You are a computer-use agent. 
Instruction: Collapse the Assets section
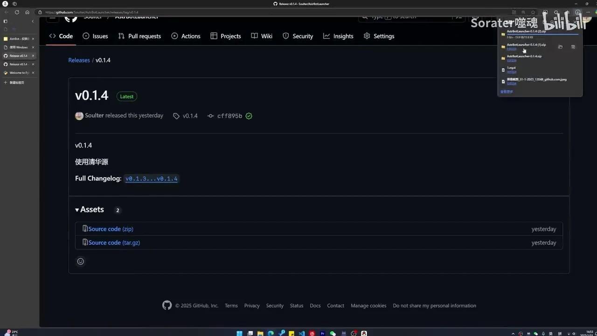point(90,210)
